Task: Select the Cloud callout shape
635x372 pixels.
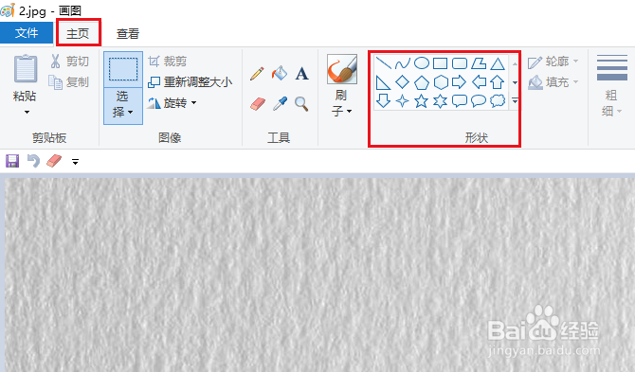Action: [x=498, y=100]
